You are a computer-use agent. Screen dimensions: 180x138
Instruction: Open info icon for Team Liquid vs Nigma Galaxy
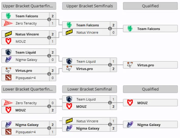[x=49, y=56]
